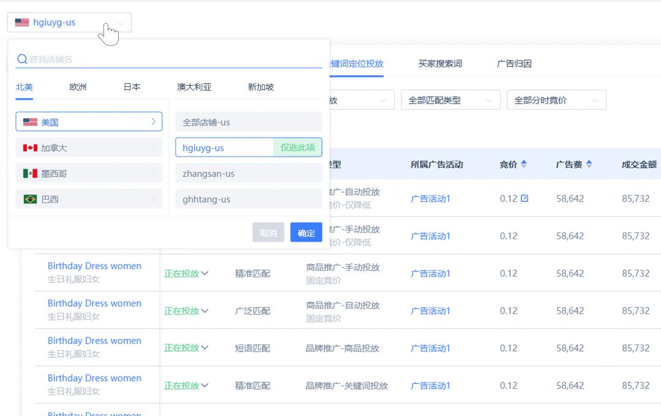
Task: Click the US flag icon beside hgiuyg-us
Action: click(x=22, y=22)
